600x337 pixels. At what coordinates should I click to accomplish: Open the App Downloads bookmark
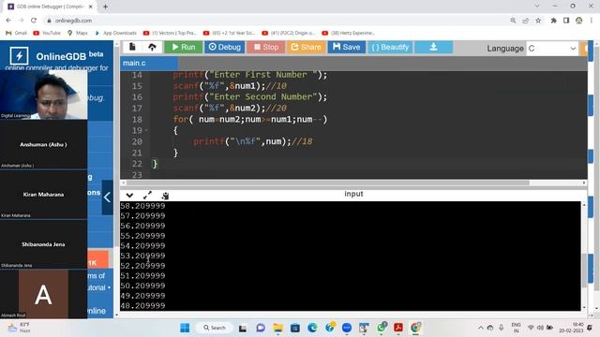[115, 33]
